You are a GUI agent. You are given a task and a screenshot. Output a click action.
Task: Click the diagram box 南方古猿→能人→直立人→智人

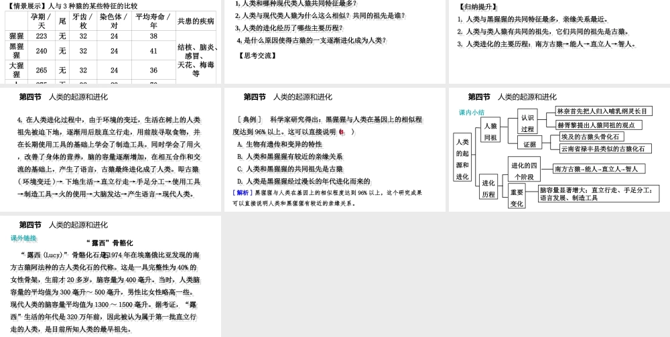(x=598, y=169)
